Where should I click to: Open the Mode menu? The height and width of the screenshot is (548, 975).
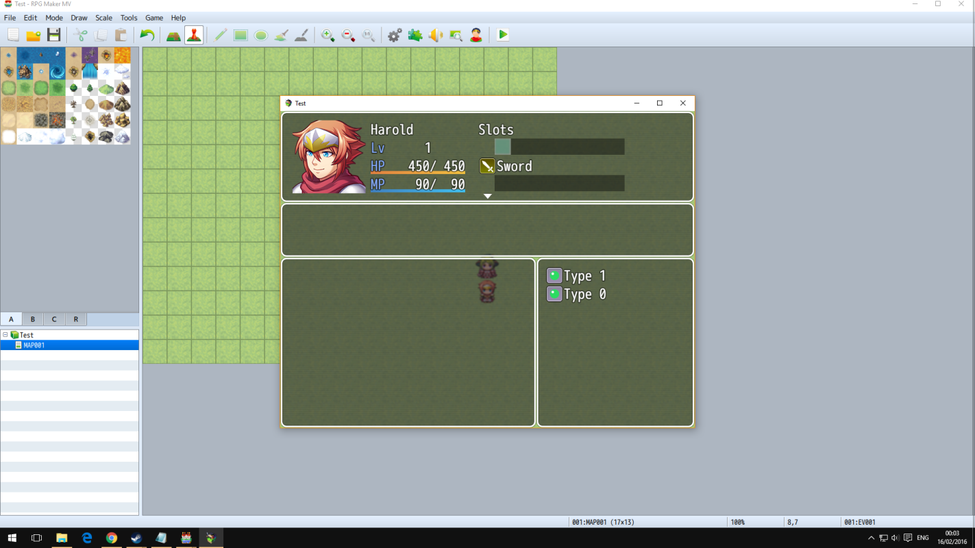(54, 18)
